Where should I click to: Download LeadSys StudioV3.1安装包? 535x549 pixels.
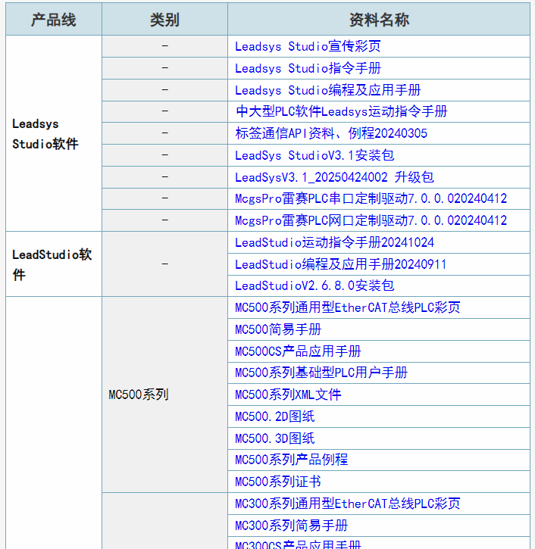(314, 155)
